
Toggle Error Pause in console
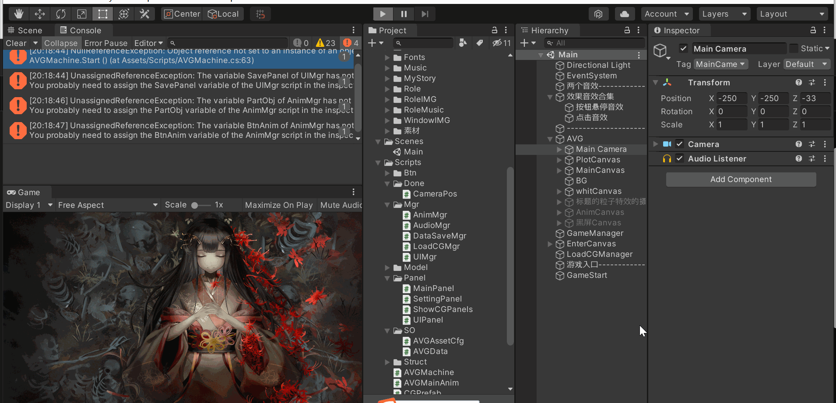click(106, 43)
